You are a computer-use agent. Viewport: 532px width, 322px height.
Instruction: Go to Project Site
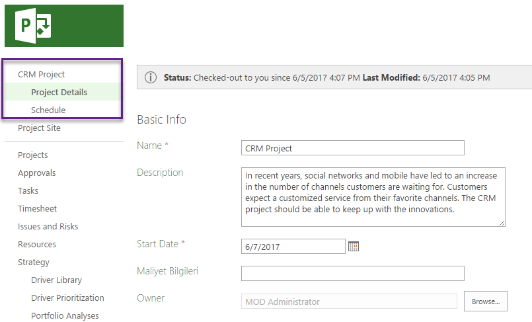(x=39, y=128)
